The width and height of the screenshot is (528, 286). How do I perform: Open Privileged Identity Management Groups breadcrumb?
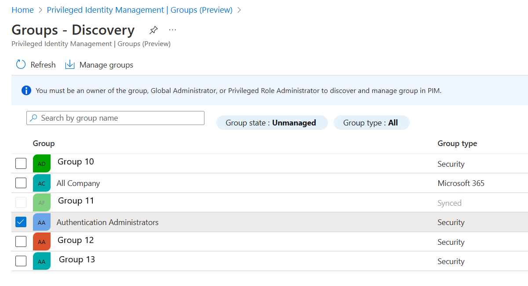click(x=139, y=10)
